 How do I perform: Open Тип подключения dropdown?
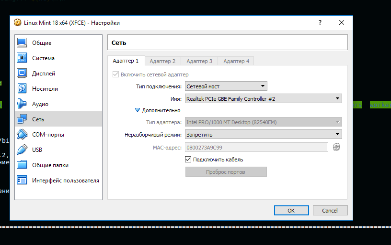coord(226,86)
